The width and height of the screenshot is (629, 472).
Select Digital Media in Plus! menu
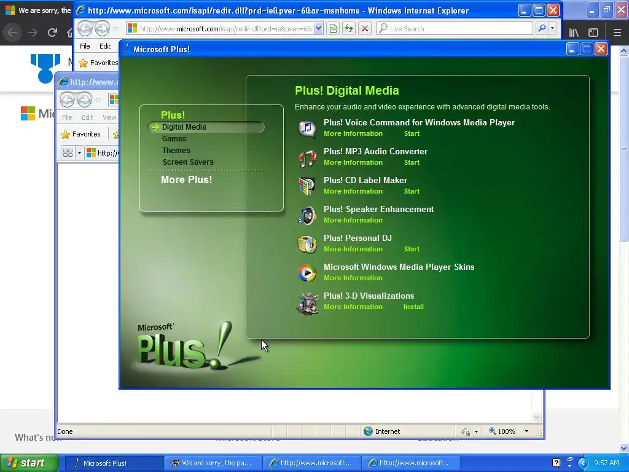(184, 127)
